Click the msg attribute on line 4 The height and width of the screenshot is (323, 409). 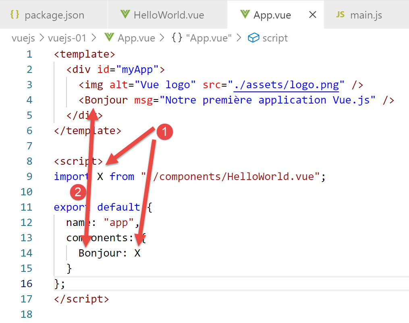143,100
